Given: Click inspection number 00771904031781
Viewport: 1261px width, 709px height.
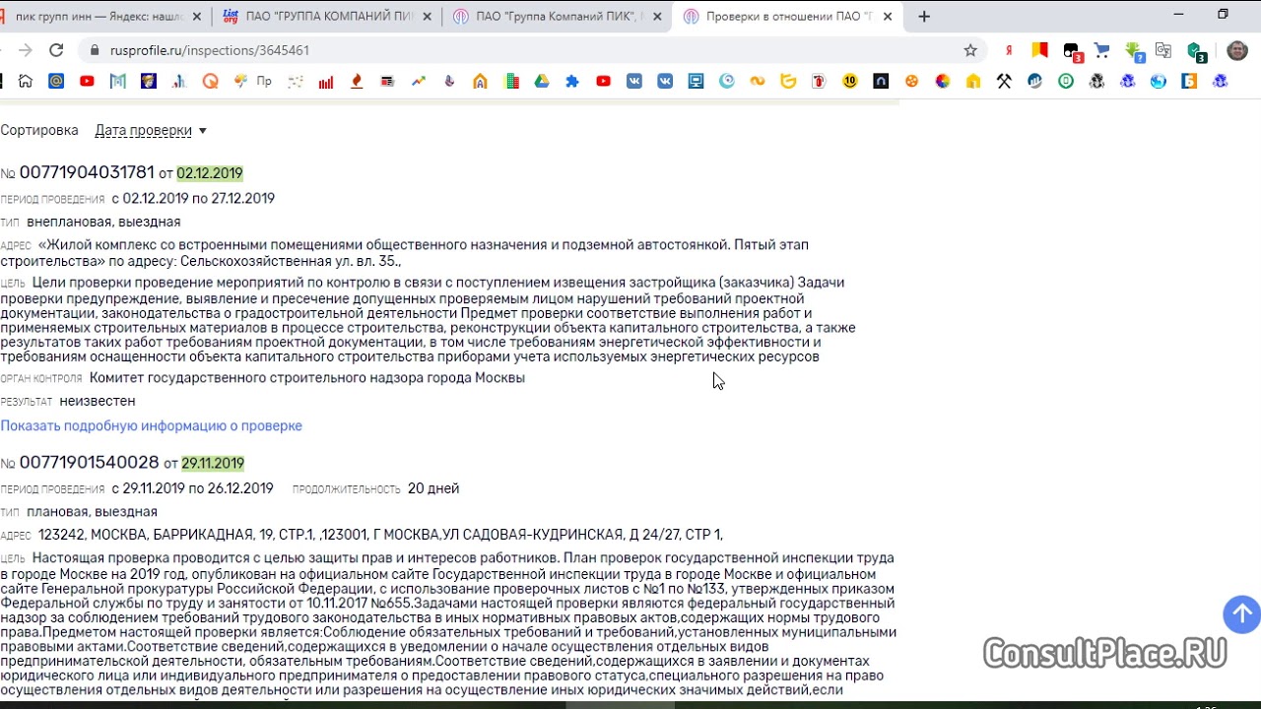Looking at the screenshot, I should click(87, 172).
